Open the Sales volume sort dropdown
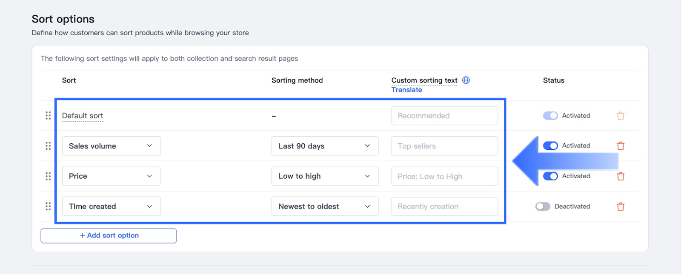The image size is (681, 274). (111, 146)
